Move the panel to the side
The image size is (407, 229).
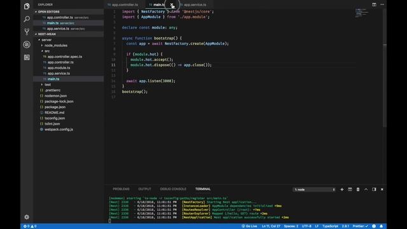click(374, 190)
